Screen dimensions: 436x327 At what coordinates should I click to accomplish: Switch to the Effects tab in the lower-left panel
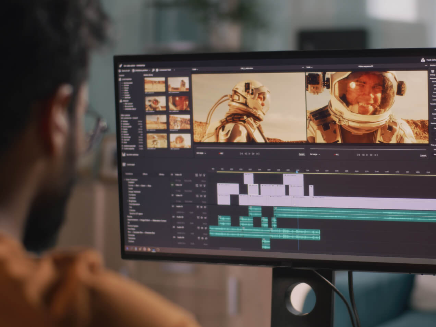click(x=145, y=174)
